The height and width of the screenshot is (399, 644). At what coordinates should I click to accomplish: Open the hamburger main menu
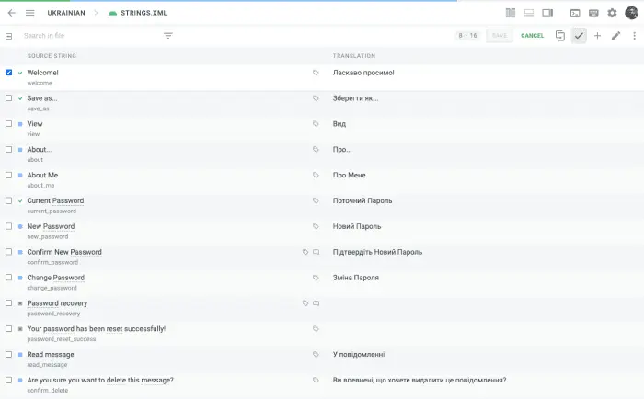pyautogui.click(x=30, y=13)
